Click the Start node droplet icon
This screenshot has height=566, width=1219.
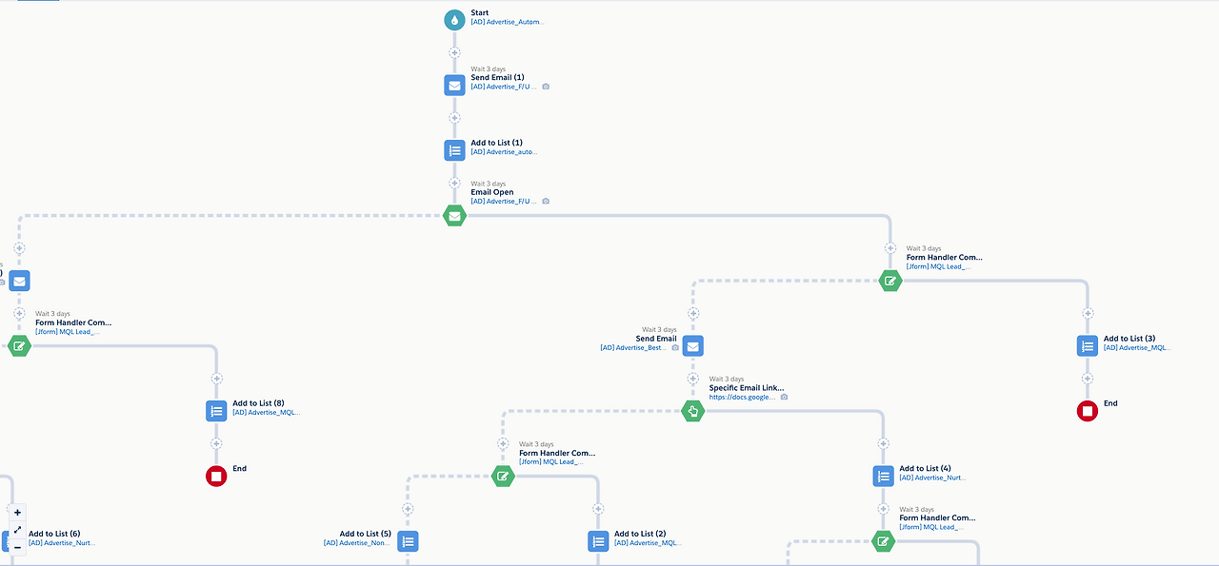click(454, 20)
